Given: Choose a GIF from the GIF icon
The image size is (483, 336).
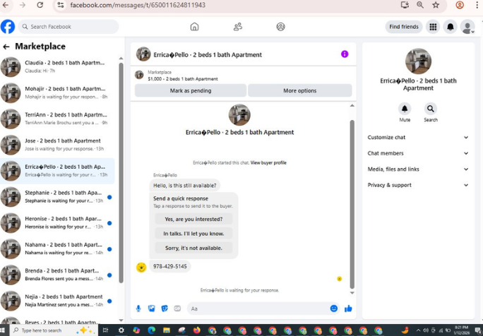Looking at the screenshot, I should click(177, 308).
